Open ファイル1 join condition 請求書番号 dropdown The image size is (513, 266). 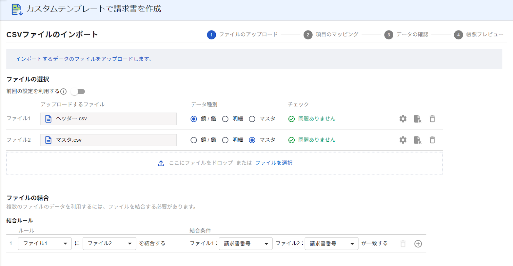coord(246,244)
